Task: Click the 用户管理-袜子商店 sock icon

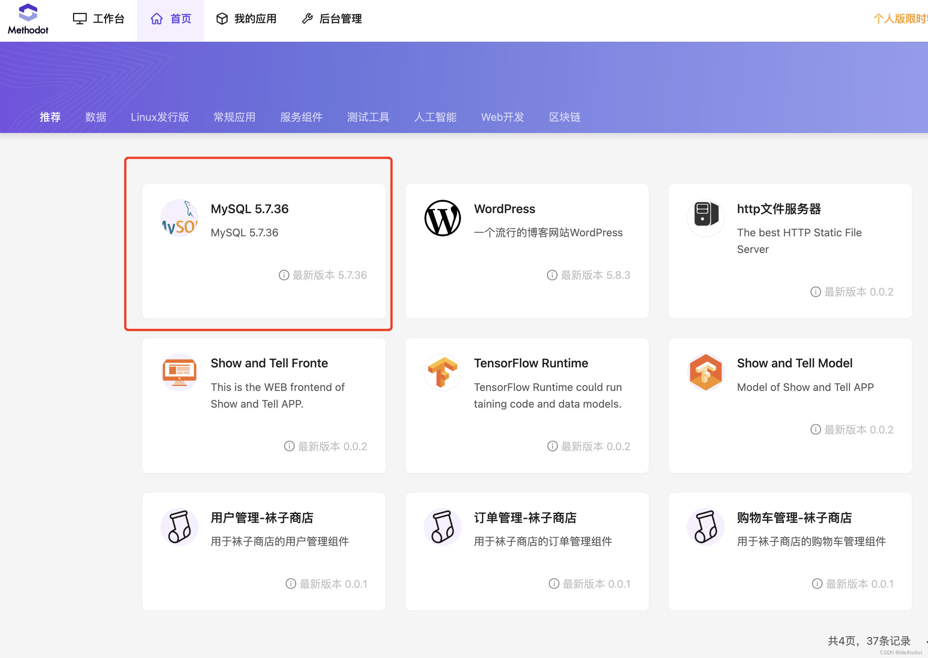Action: click(x=179, y=526)
